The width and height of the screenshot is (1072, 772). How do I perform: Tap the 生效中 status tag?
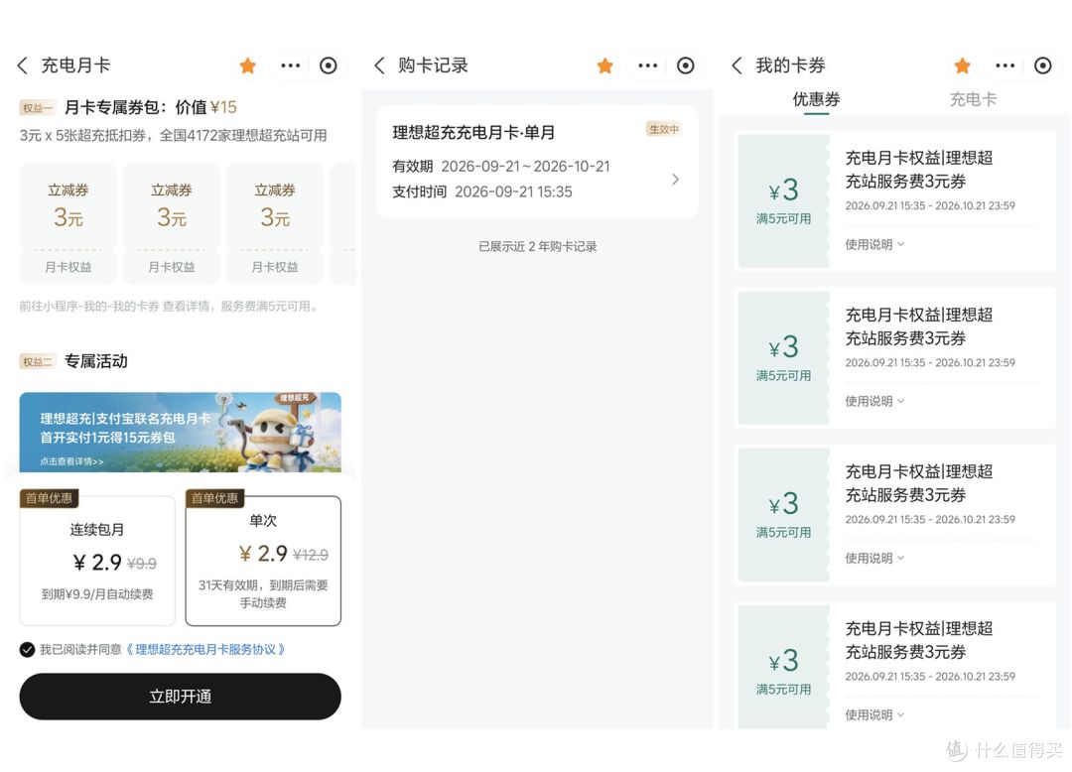click(x=664, y=129)
